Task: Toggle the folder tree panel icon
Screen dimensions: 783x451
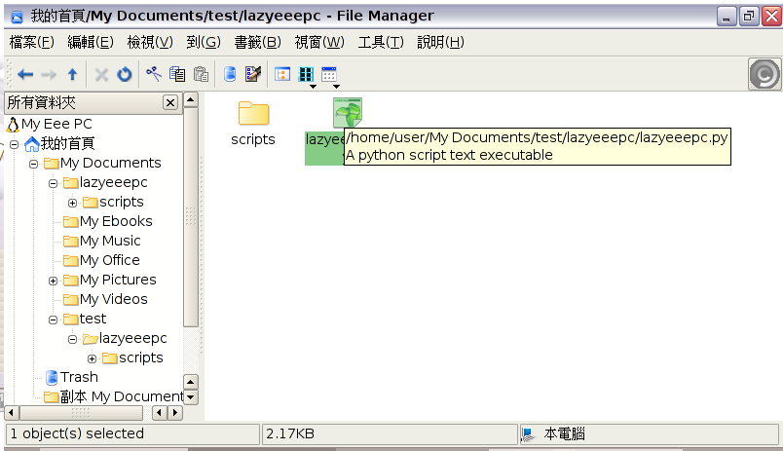Action: pos(282,74)
